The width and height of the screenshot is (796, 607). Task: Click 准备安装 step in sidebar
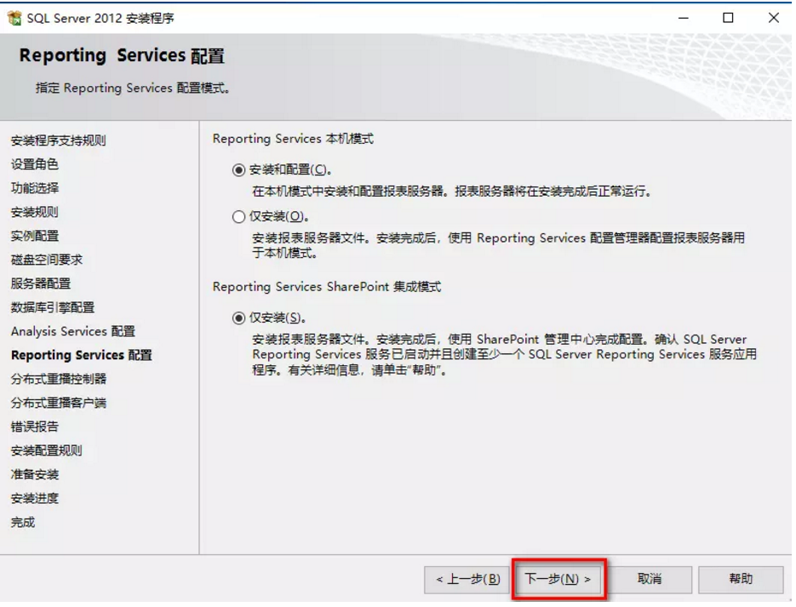click(x=35, y=474)
